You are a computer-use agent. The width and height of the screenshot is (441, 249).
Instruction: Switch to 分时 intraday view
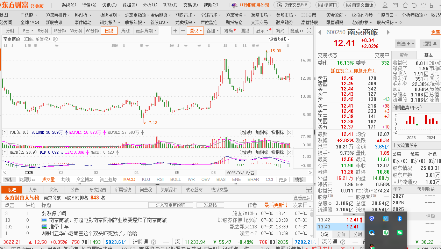pos(10,30)
